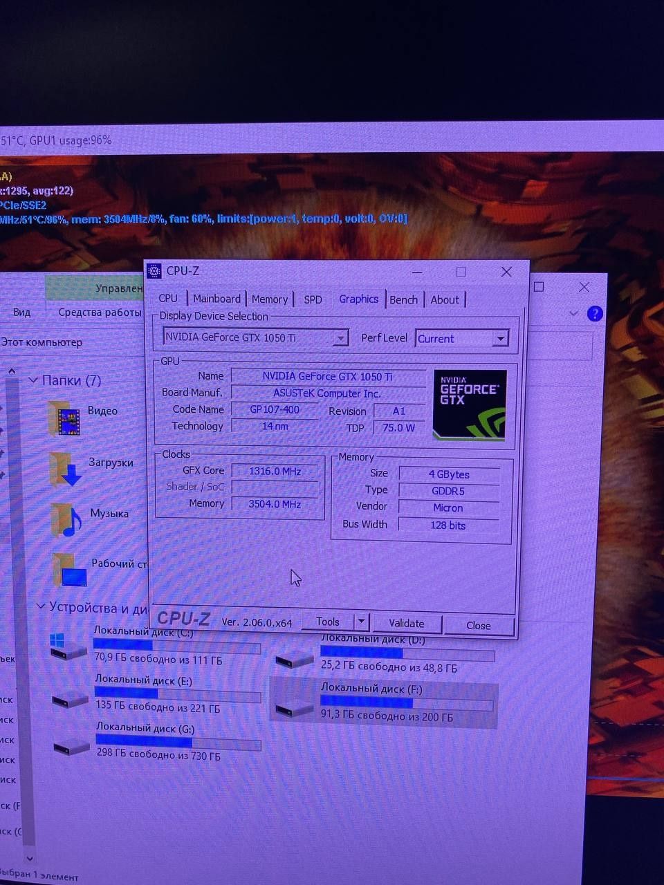Switch to the Memory tab
The height and width of the screenshot is (885, 664).
click(270, 299)
